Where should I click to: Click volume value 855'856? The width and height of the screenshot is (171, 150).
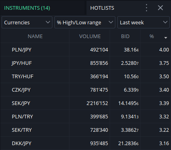click(99, 63)
